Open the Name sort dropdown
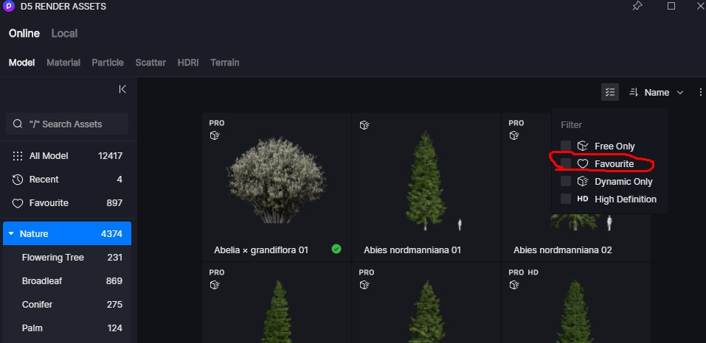Image resolution: width=706 pixels, height=343 pixels. click(x=664, y=93)
